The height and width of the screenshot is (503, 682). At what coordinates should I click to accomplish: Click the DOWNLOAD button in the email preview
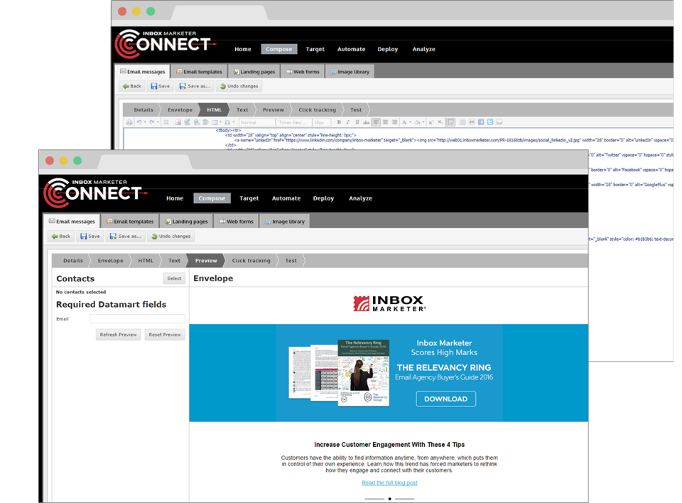[x=445, y=399]
